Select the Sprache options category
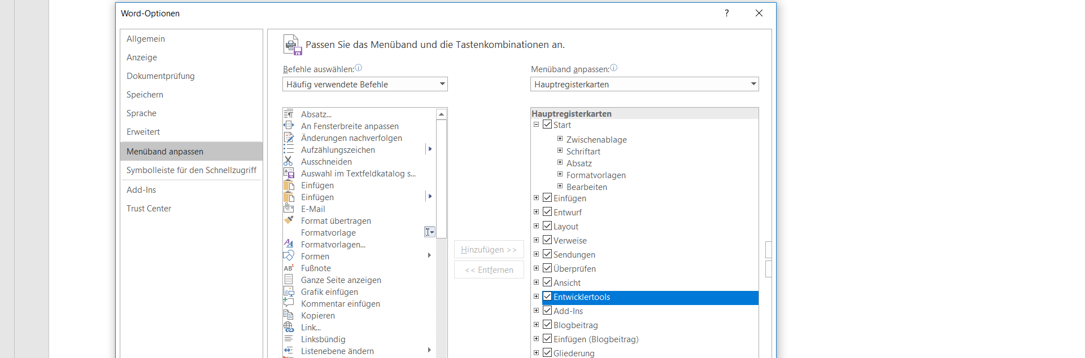This screenshot has width=1085, height=358. click(191, 113)
